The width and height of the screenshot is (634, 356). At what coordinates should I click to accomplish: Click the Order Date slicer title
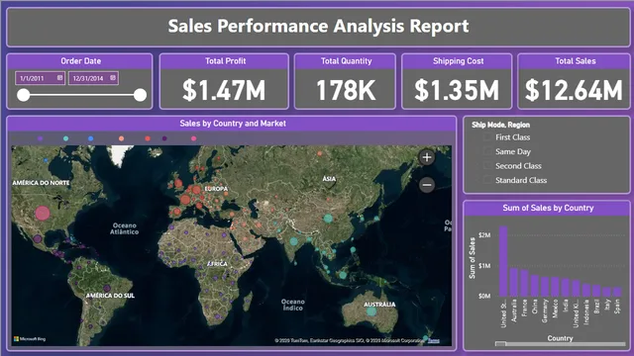click(x=81, y=61)
